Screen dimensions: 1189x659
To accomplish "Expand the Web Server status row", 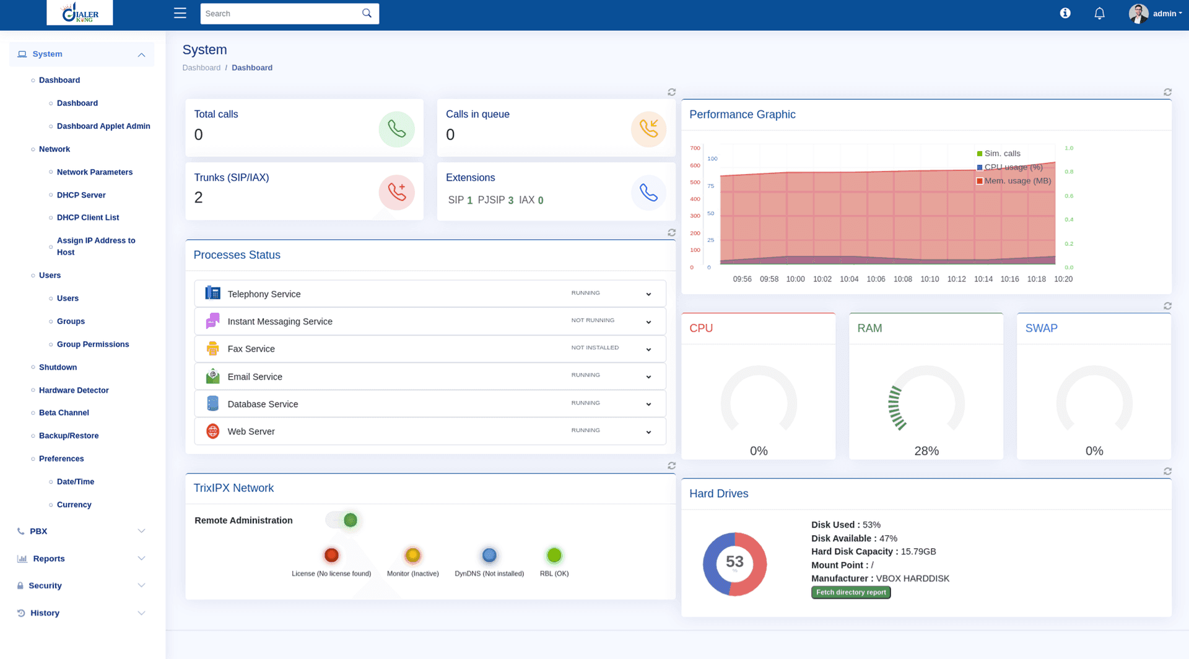I will pyautogui.click(x=648, y=432).
